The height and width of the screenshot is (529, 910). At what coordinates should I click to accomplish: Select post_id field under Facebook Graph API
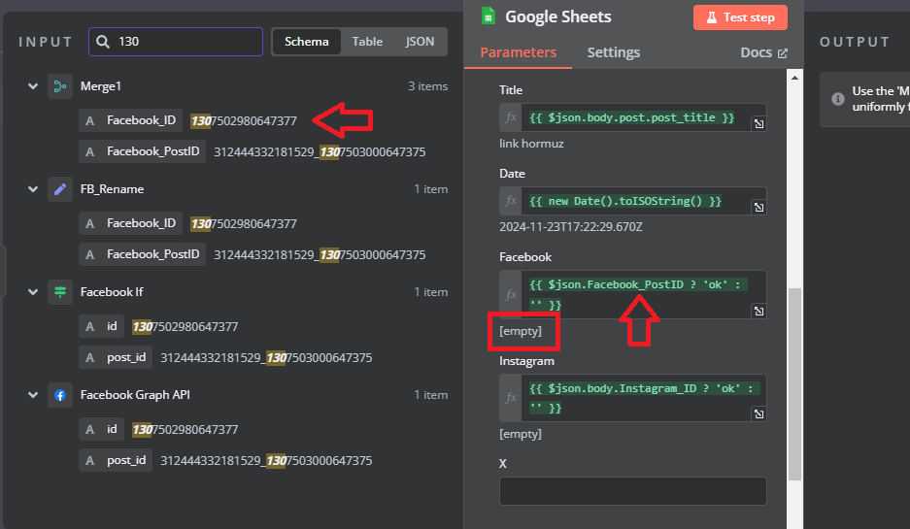(x=116, y=460)
